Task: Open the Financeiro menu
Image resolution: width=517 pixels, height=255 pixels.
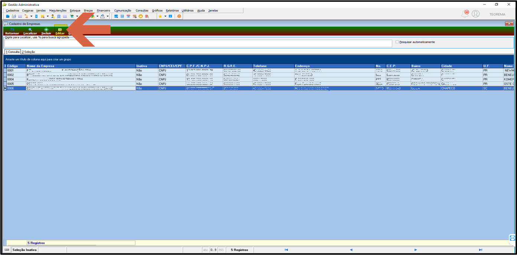Action: pos(103,10)
